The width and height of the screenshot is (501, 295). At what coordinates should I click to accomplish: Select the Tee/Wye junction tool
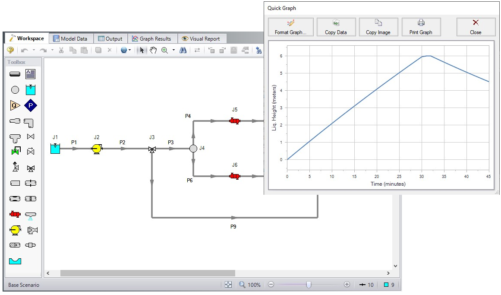pyautogui.click(x=15, y=136)
